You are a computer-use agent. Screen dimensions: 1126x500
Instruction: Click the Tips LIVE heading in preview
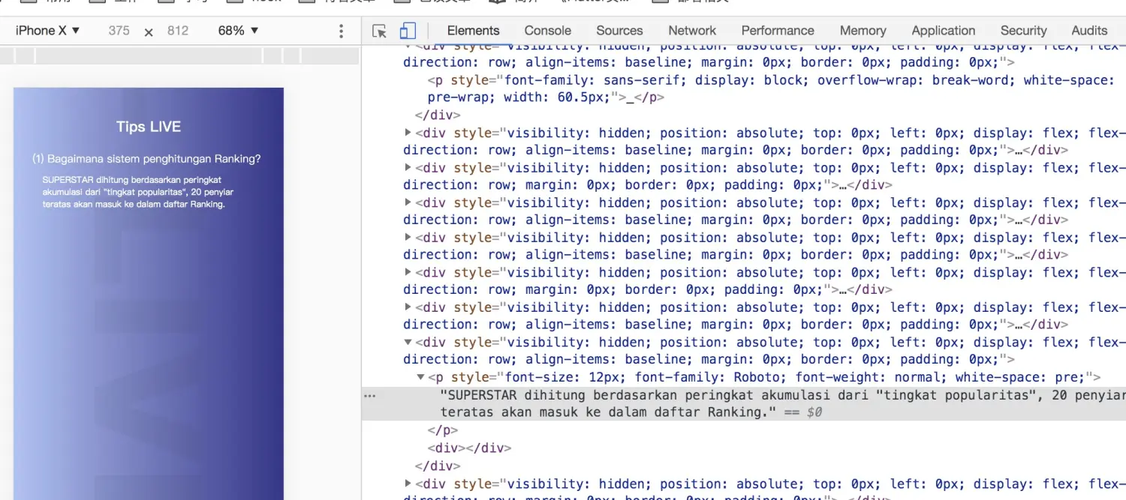pyautogui.click(x=149, y=127)
